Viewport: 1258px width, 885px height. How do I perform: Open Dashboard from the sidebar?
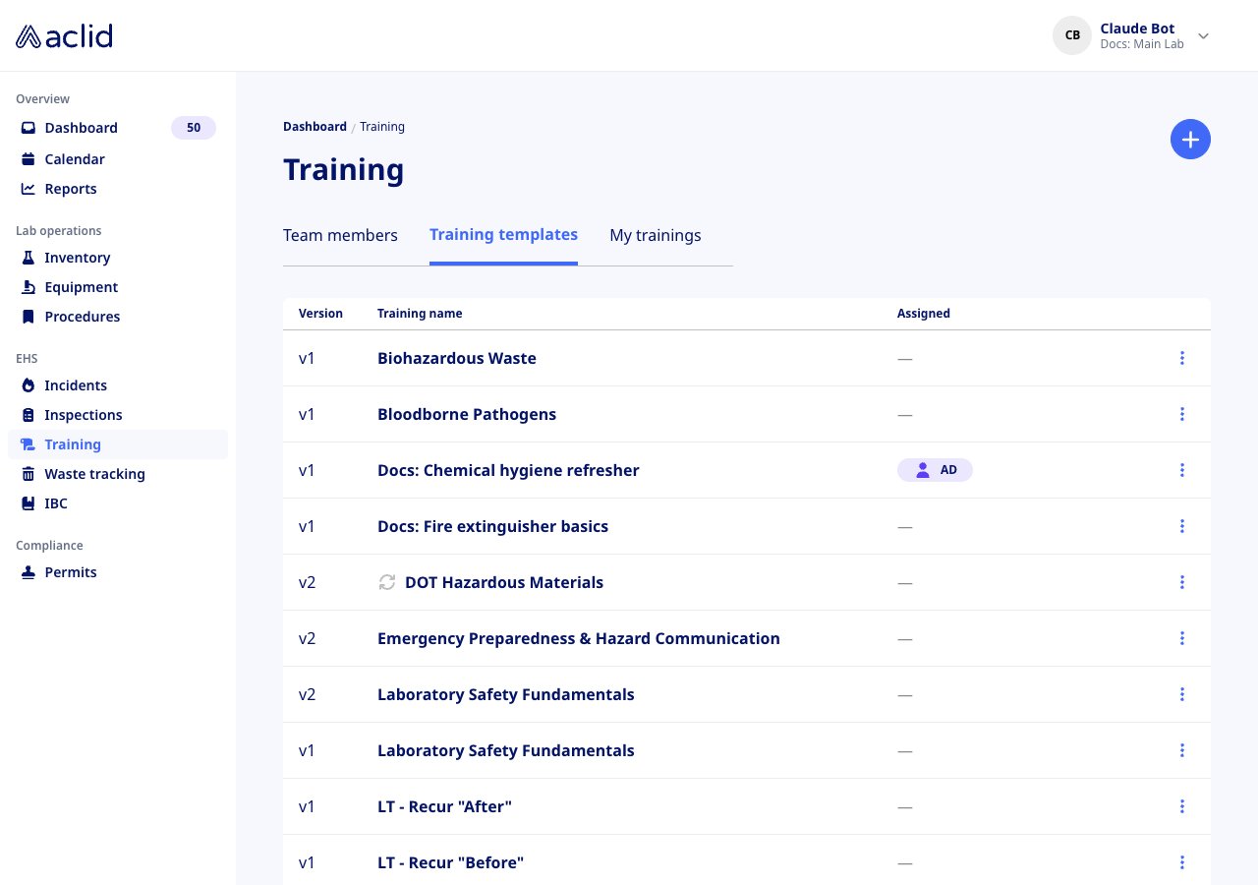point(118,128)
